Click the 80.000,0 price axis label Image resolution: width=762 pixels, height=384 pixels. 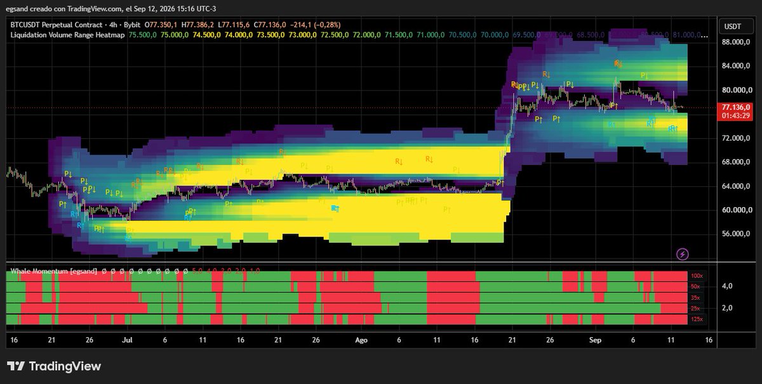737,90
